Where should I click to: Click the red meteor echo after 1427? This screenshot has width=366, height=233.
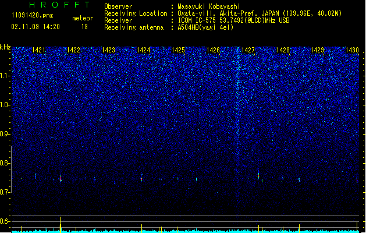pos(258,175)
